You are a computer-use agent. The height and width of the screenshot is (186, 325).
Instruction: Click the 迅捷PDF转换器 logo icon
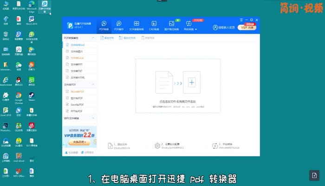(x=70, y=25)
